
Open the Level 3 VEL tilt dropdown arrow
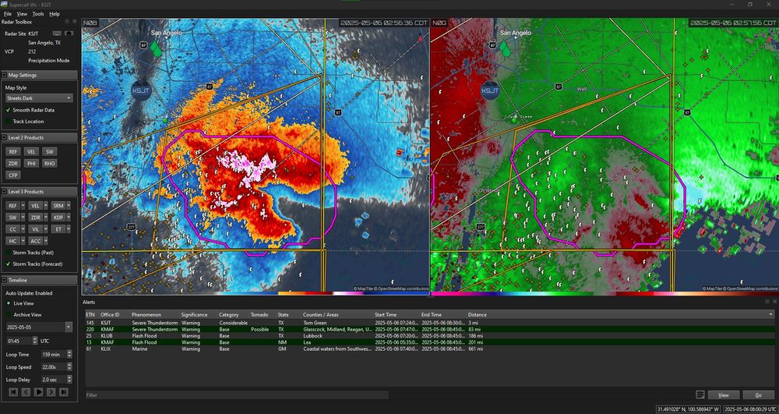(46, 205)
